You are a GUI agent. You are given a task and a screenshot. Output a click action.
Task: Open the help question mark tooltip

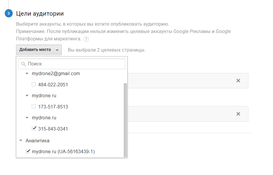click(86, 39)
